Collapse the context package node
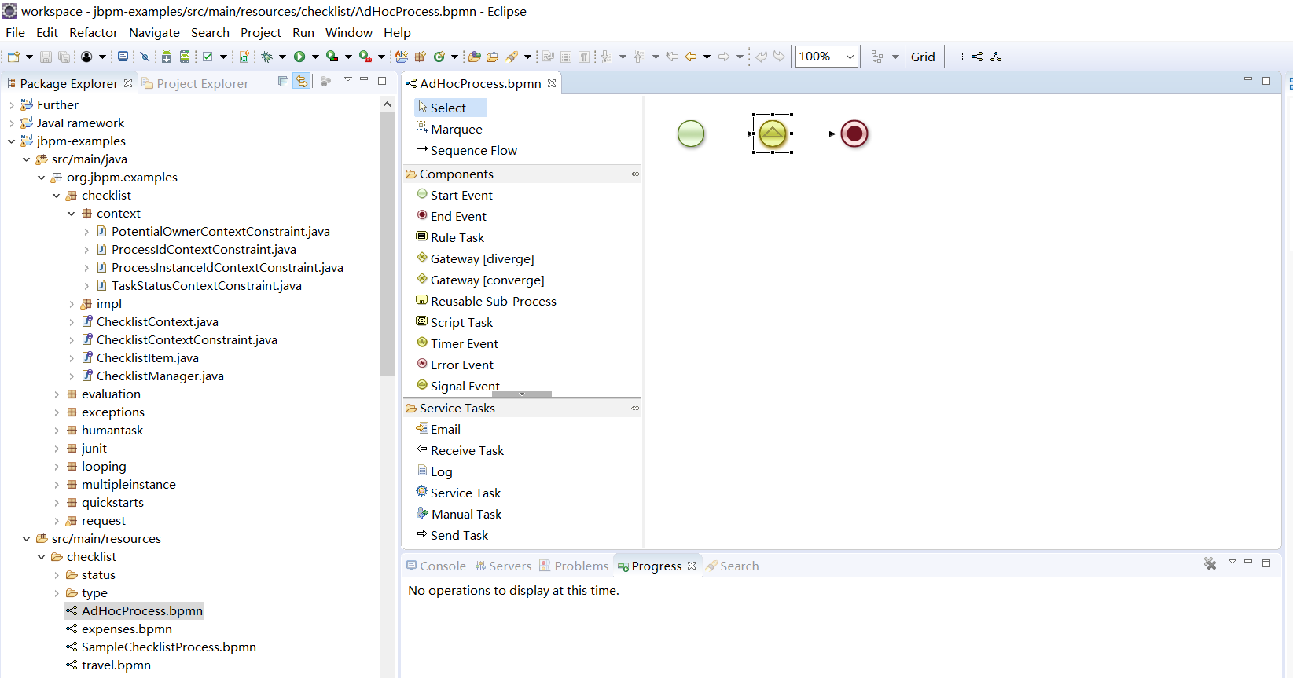This screenshot has height=678, width=1293. click(x=71, y=214)
